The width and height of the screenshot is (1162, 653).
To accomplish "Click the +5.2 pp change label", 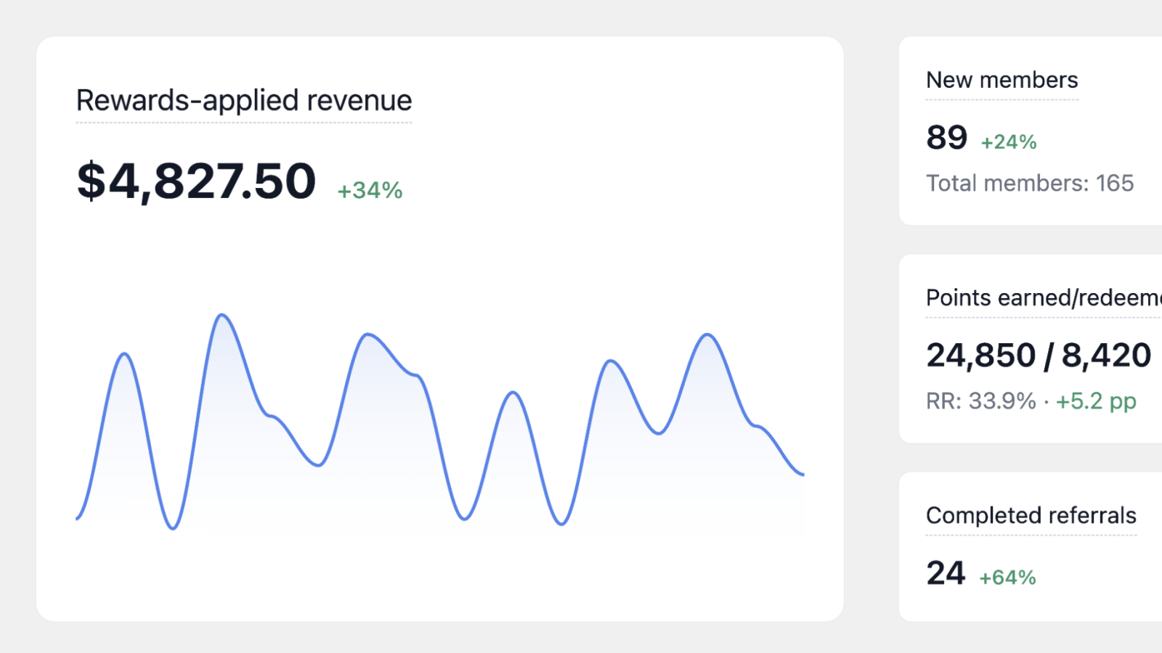I will [1095, 401].
